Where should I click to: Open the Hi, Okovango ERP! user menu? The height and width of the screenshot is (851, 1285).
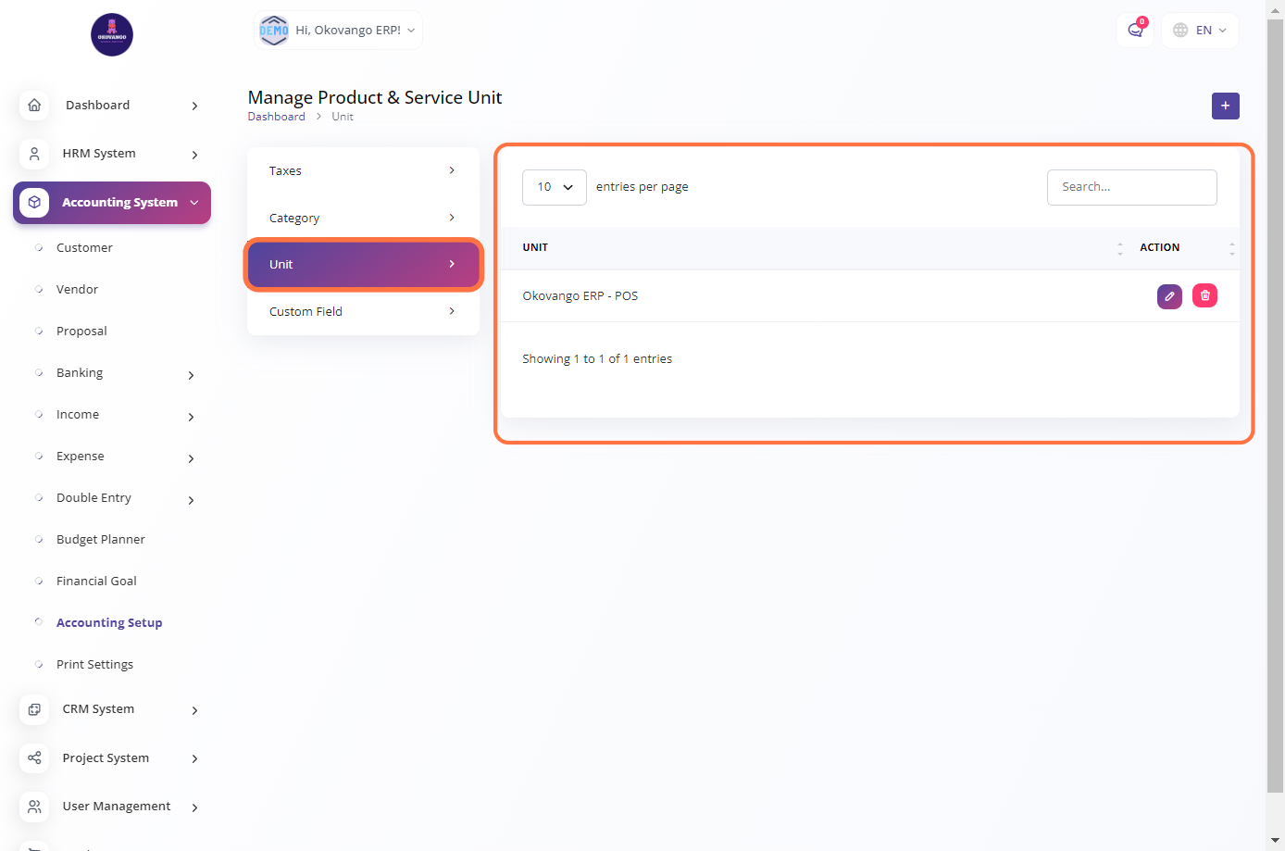pos(338,31)
